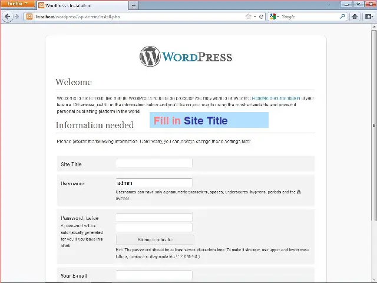Close the Firefox window

(x=371, y=4)
